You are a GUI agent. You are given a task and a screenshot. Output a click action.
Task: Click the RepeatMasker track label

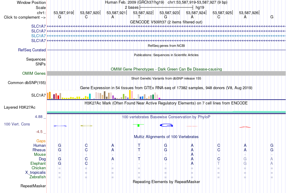(33, 186)
